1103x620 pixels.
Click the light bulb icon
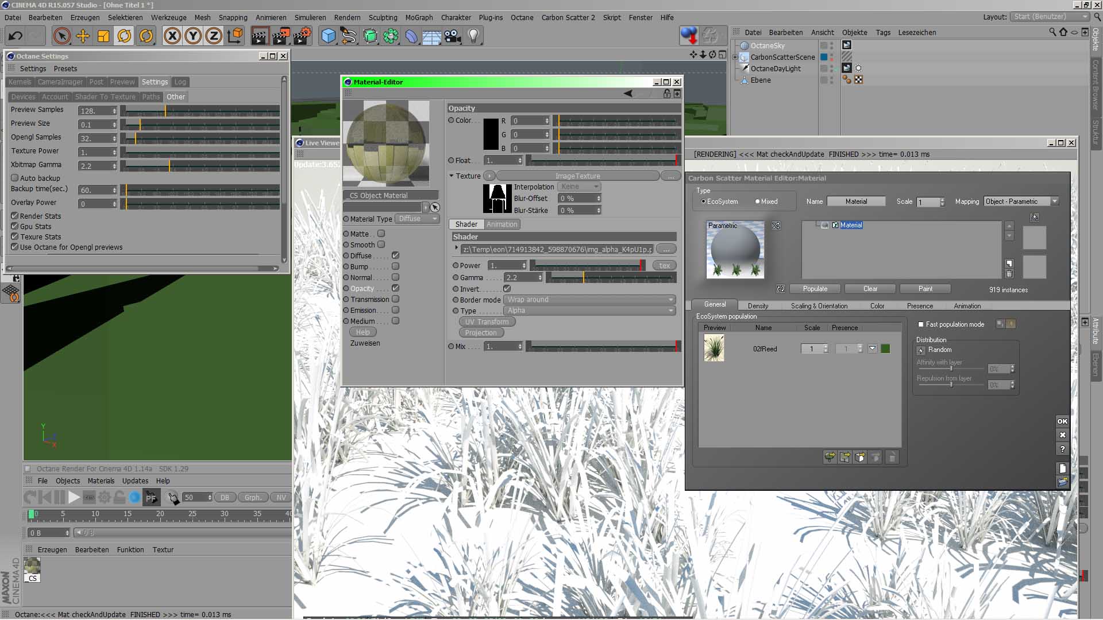point(473,36)
